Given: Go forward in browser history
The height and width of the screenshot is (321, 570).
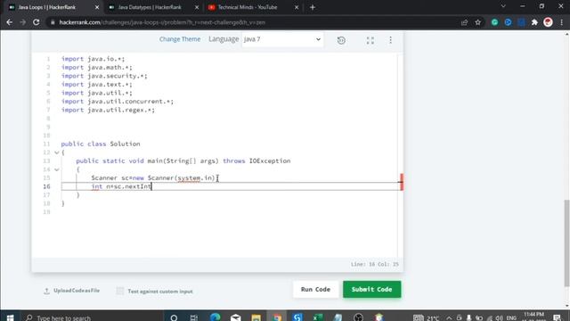Looking at the screenshot, I should point(23,22).
